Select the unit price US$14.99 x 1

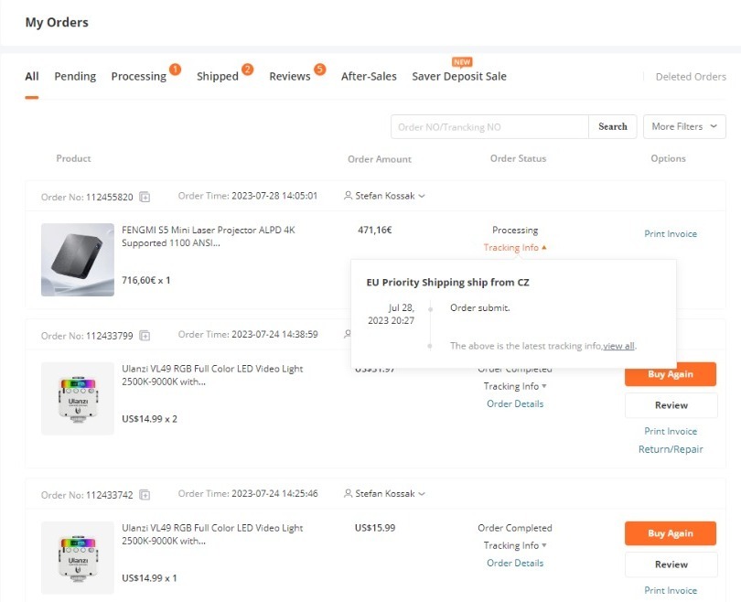point(149,578)
